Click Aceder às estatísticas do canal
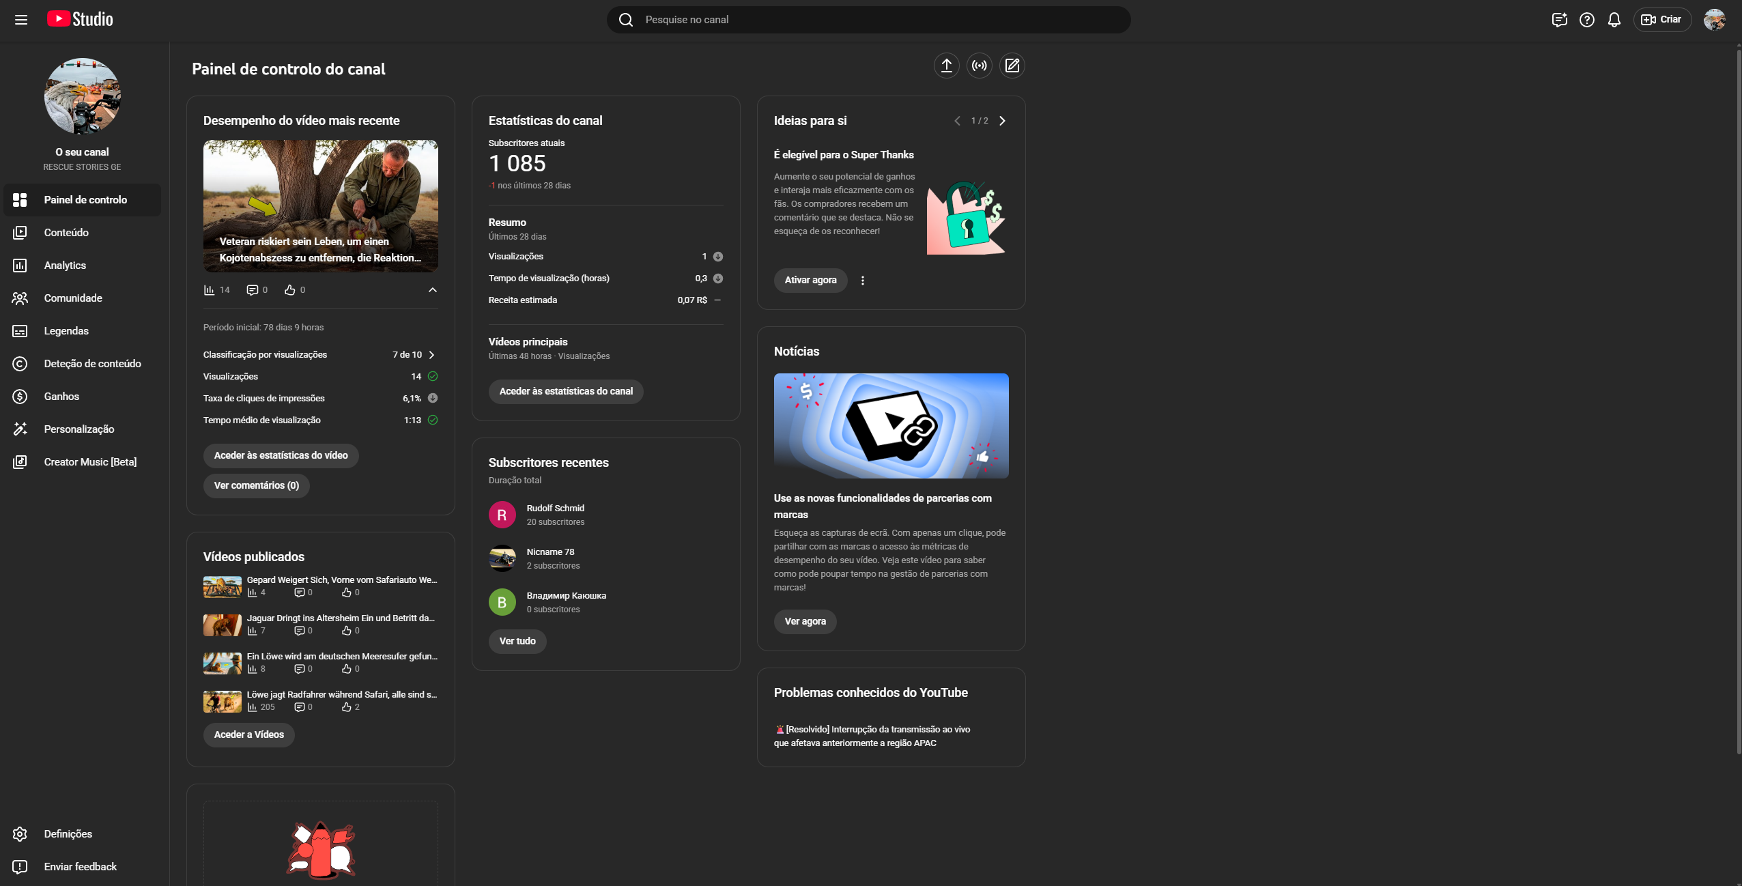 pos(565,392)
